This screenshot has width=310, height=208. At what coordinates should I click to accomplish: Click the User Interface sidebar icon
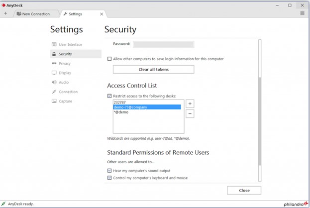(54, 44)
